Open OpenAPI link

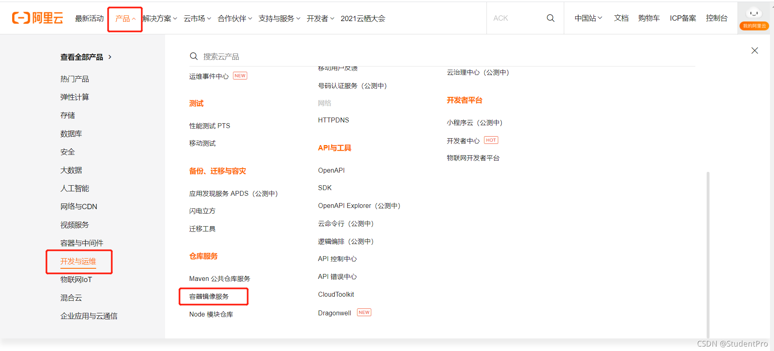[331, 171]
